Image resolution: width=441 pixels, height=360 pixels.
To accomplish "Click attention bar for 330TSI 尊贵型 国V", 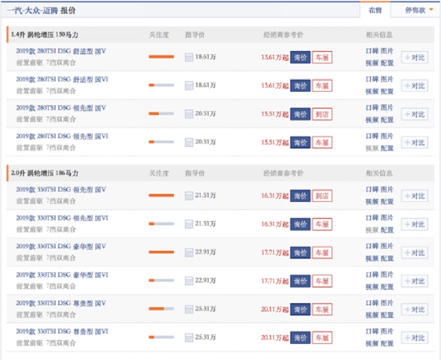I will (161, 309).
